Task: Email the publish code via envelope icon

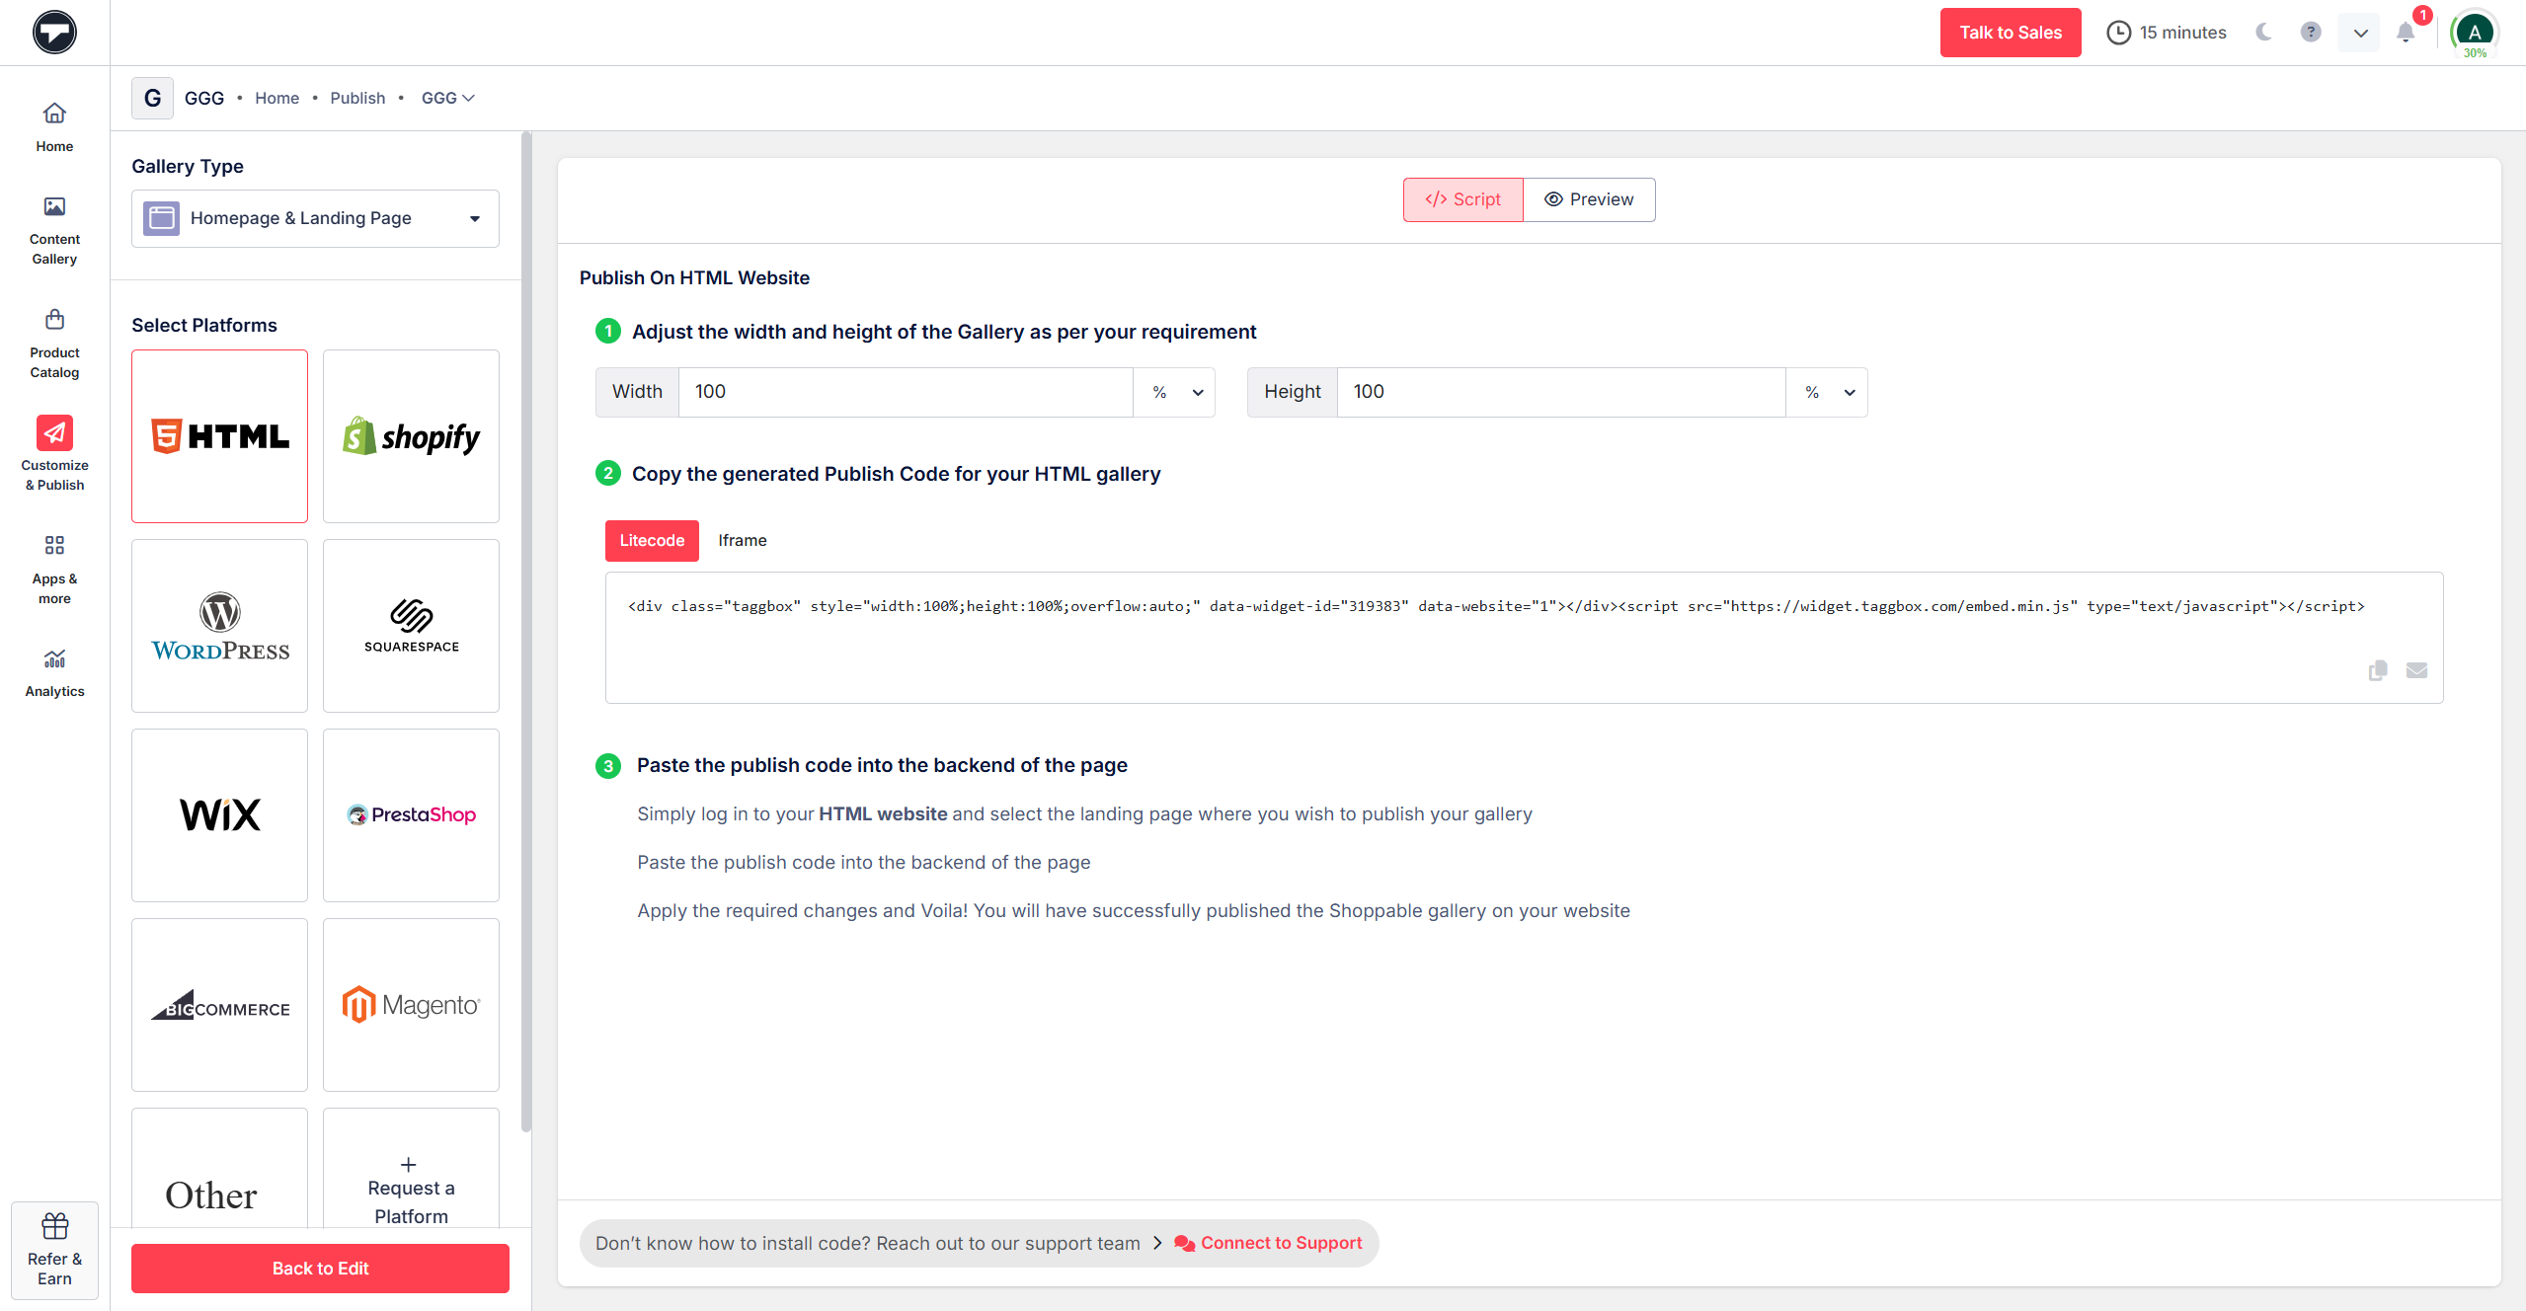Action: pos(2416,670)
